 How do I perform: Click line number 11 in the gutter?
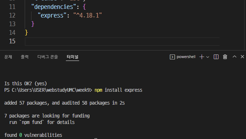[x=12, y=7]
